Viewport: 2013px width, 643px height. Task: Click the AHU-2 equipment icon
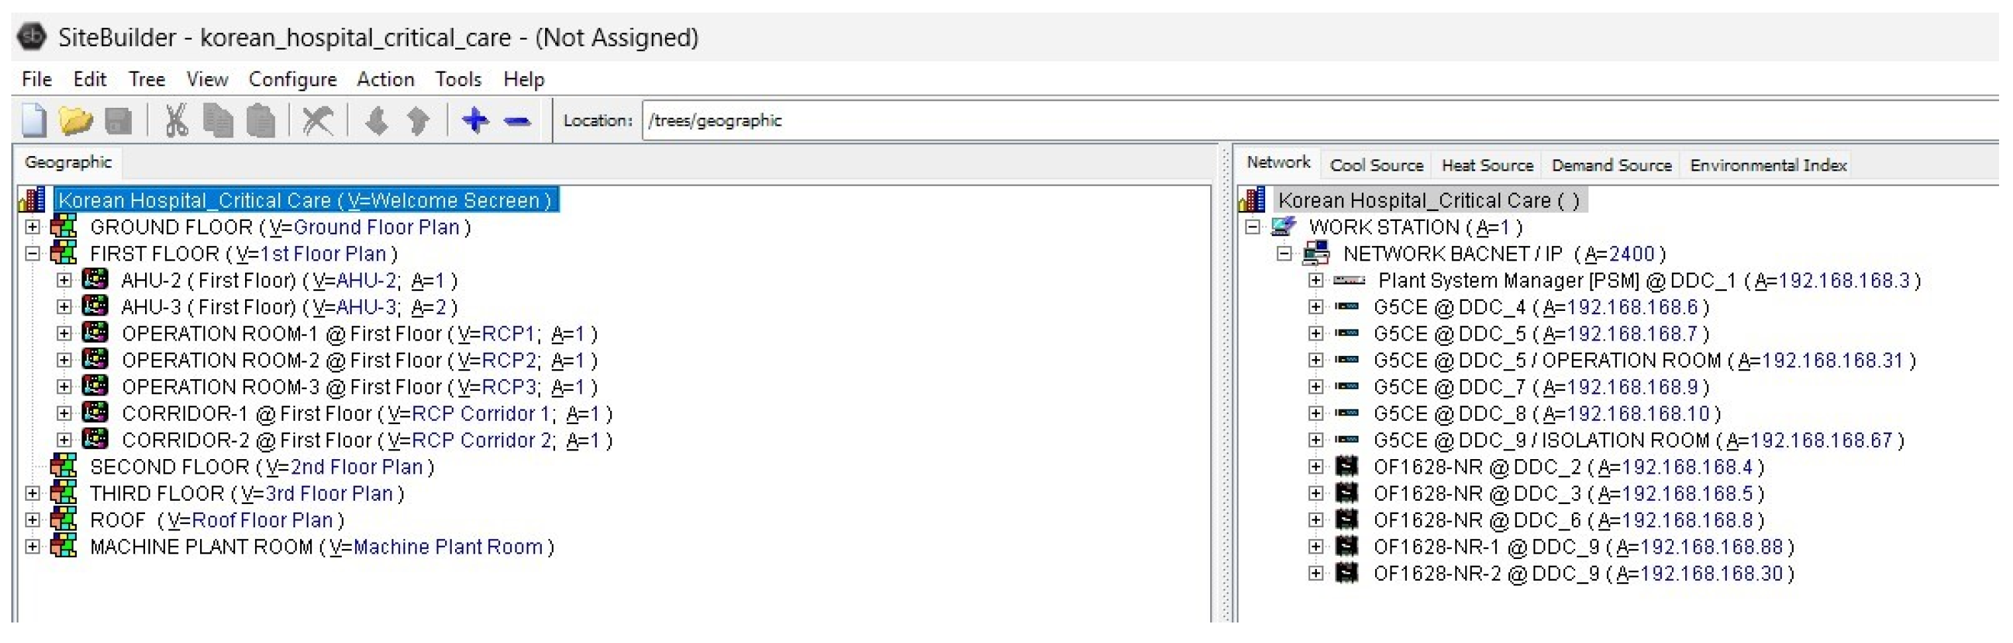pos(95,279)
